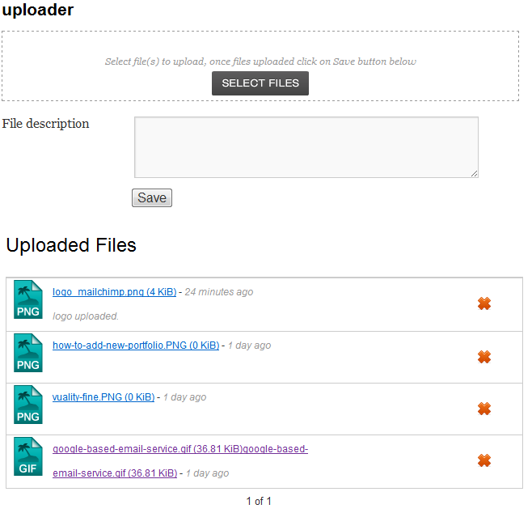Click '1 day ago' next to email-service.gif

pos(207,473)
